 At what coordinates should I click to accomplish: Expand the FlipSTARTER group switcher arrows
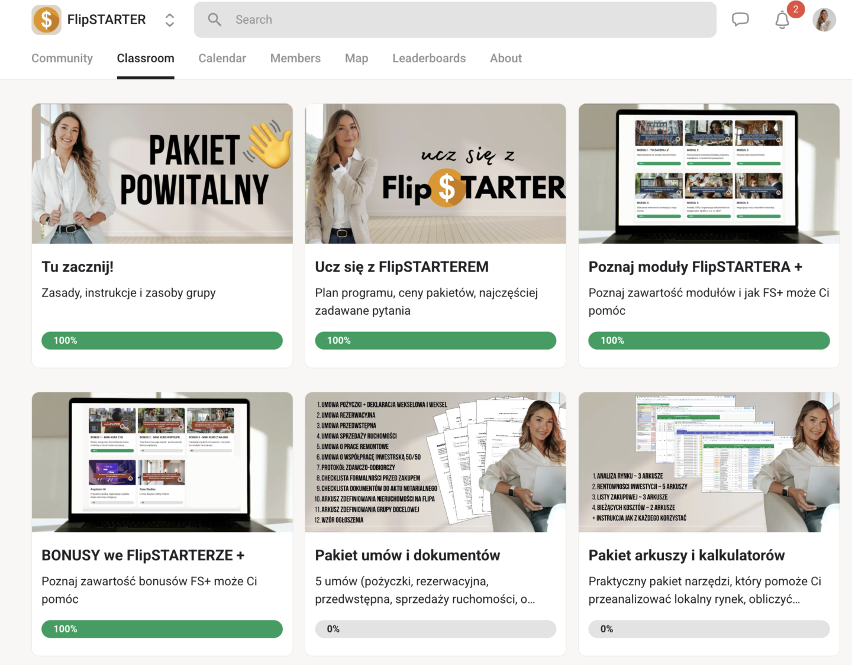pos(170,20)
